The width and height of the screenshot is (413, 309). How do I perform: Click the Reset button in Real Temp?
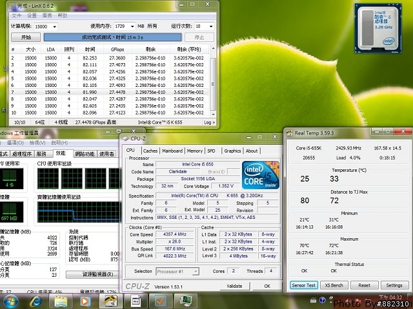(x=364, y=285)
